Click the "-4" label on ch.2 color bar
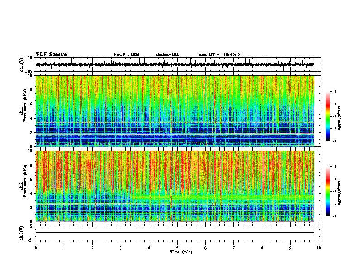 coord(335,179)
